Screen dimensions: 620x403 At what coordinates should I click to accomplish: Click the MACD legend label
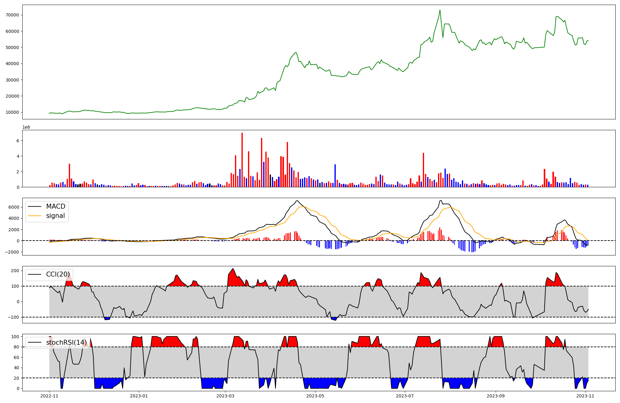click(55, 206)
